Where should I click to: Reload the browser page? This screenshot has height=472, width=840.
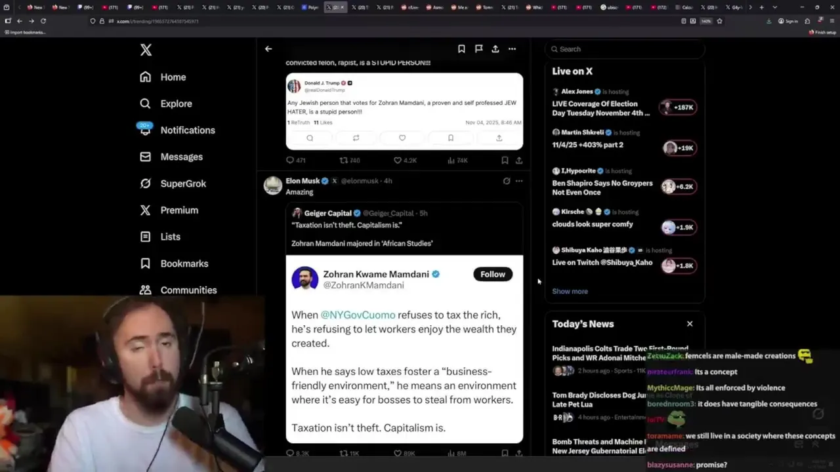[43, 21]
